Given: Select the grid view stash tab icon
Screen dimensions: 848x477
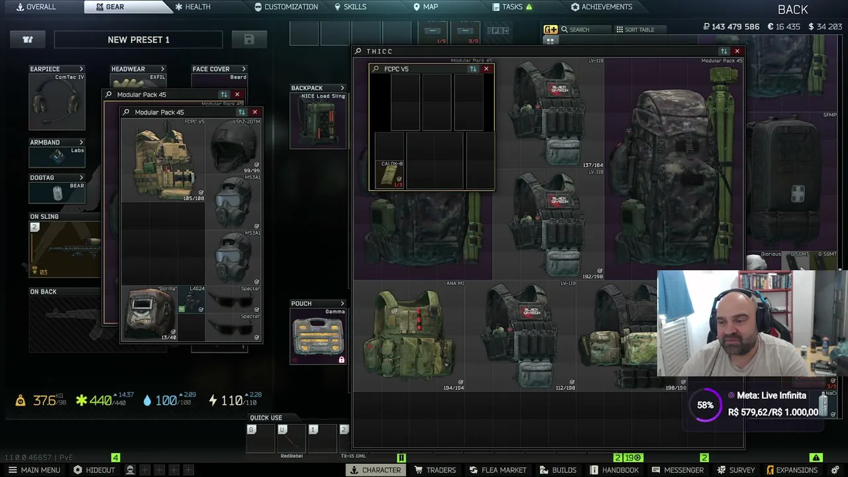Looking at the screenshot, I should coord(550,40).
